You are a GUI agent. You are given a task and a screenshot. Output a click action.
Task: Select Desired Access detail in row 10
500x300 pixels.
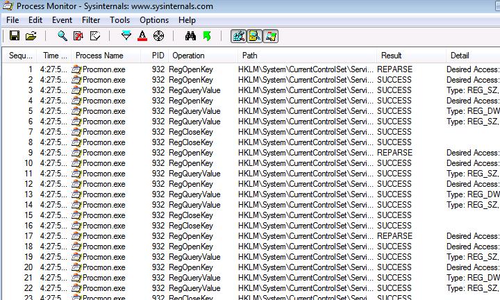coord(473,163)
